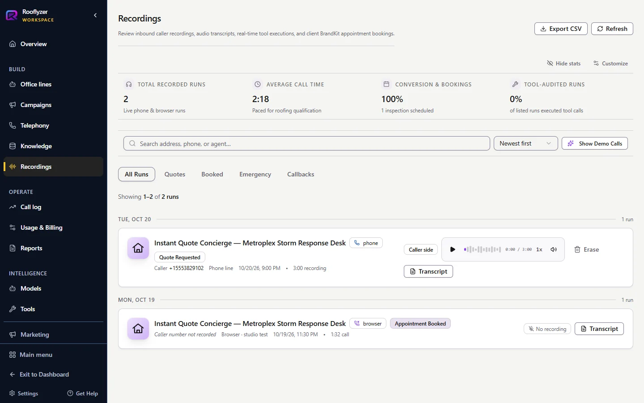Seek within the audio waveform

point(482,249)
